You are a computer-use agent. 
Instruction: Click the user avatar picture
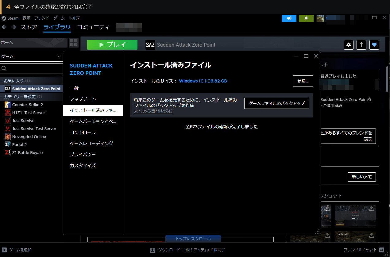320,18
